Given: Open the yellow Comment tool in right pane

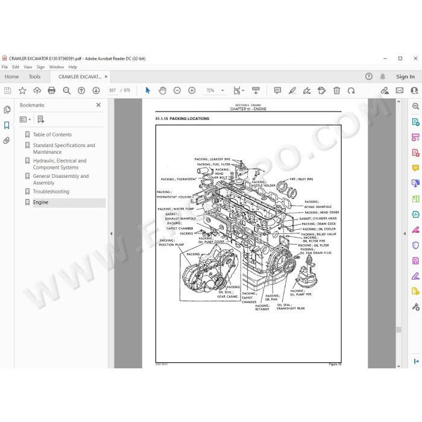Looking at the screenshot, I should 415,168.
